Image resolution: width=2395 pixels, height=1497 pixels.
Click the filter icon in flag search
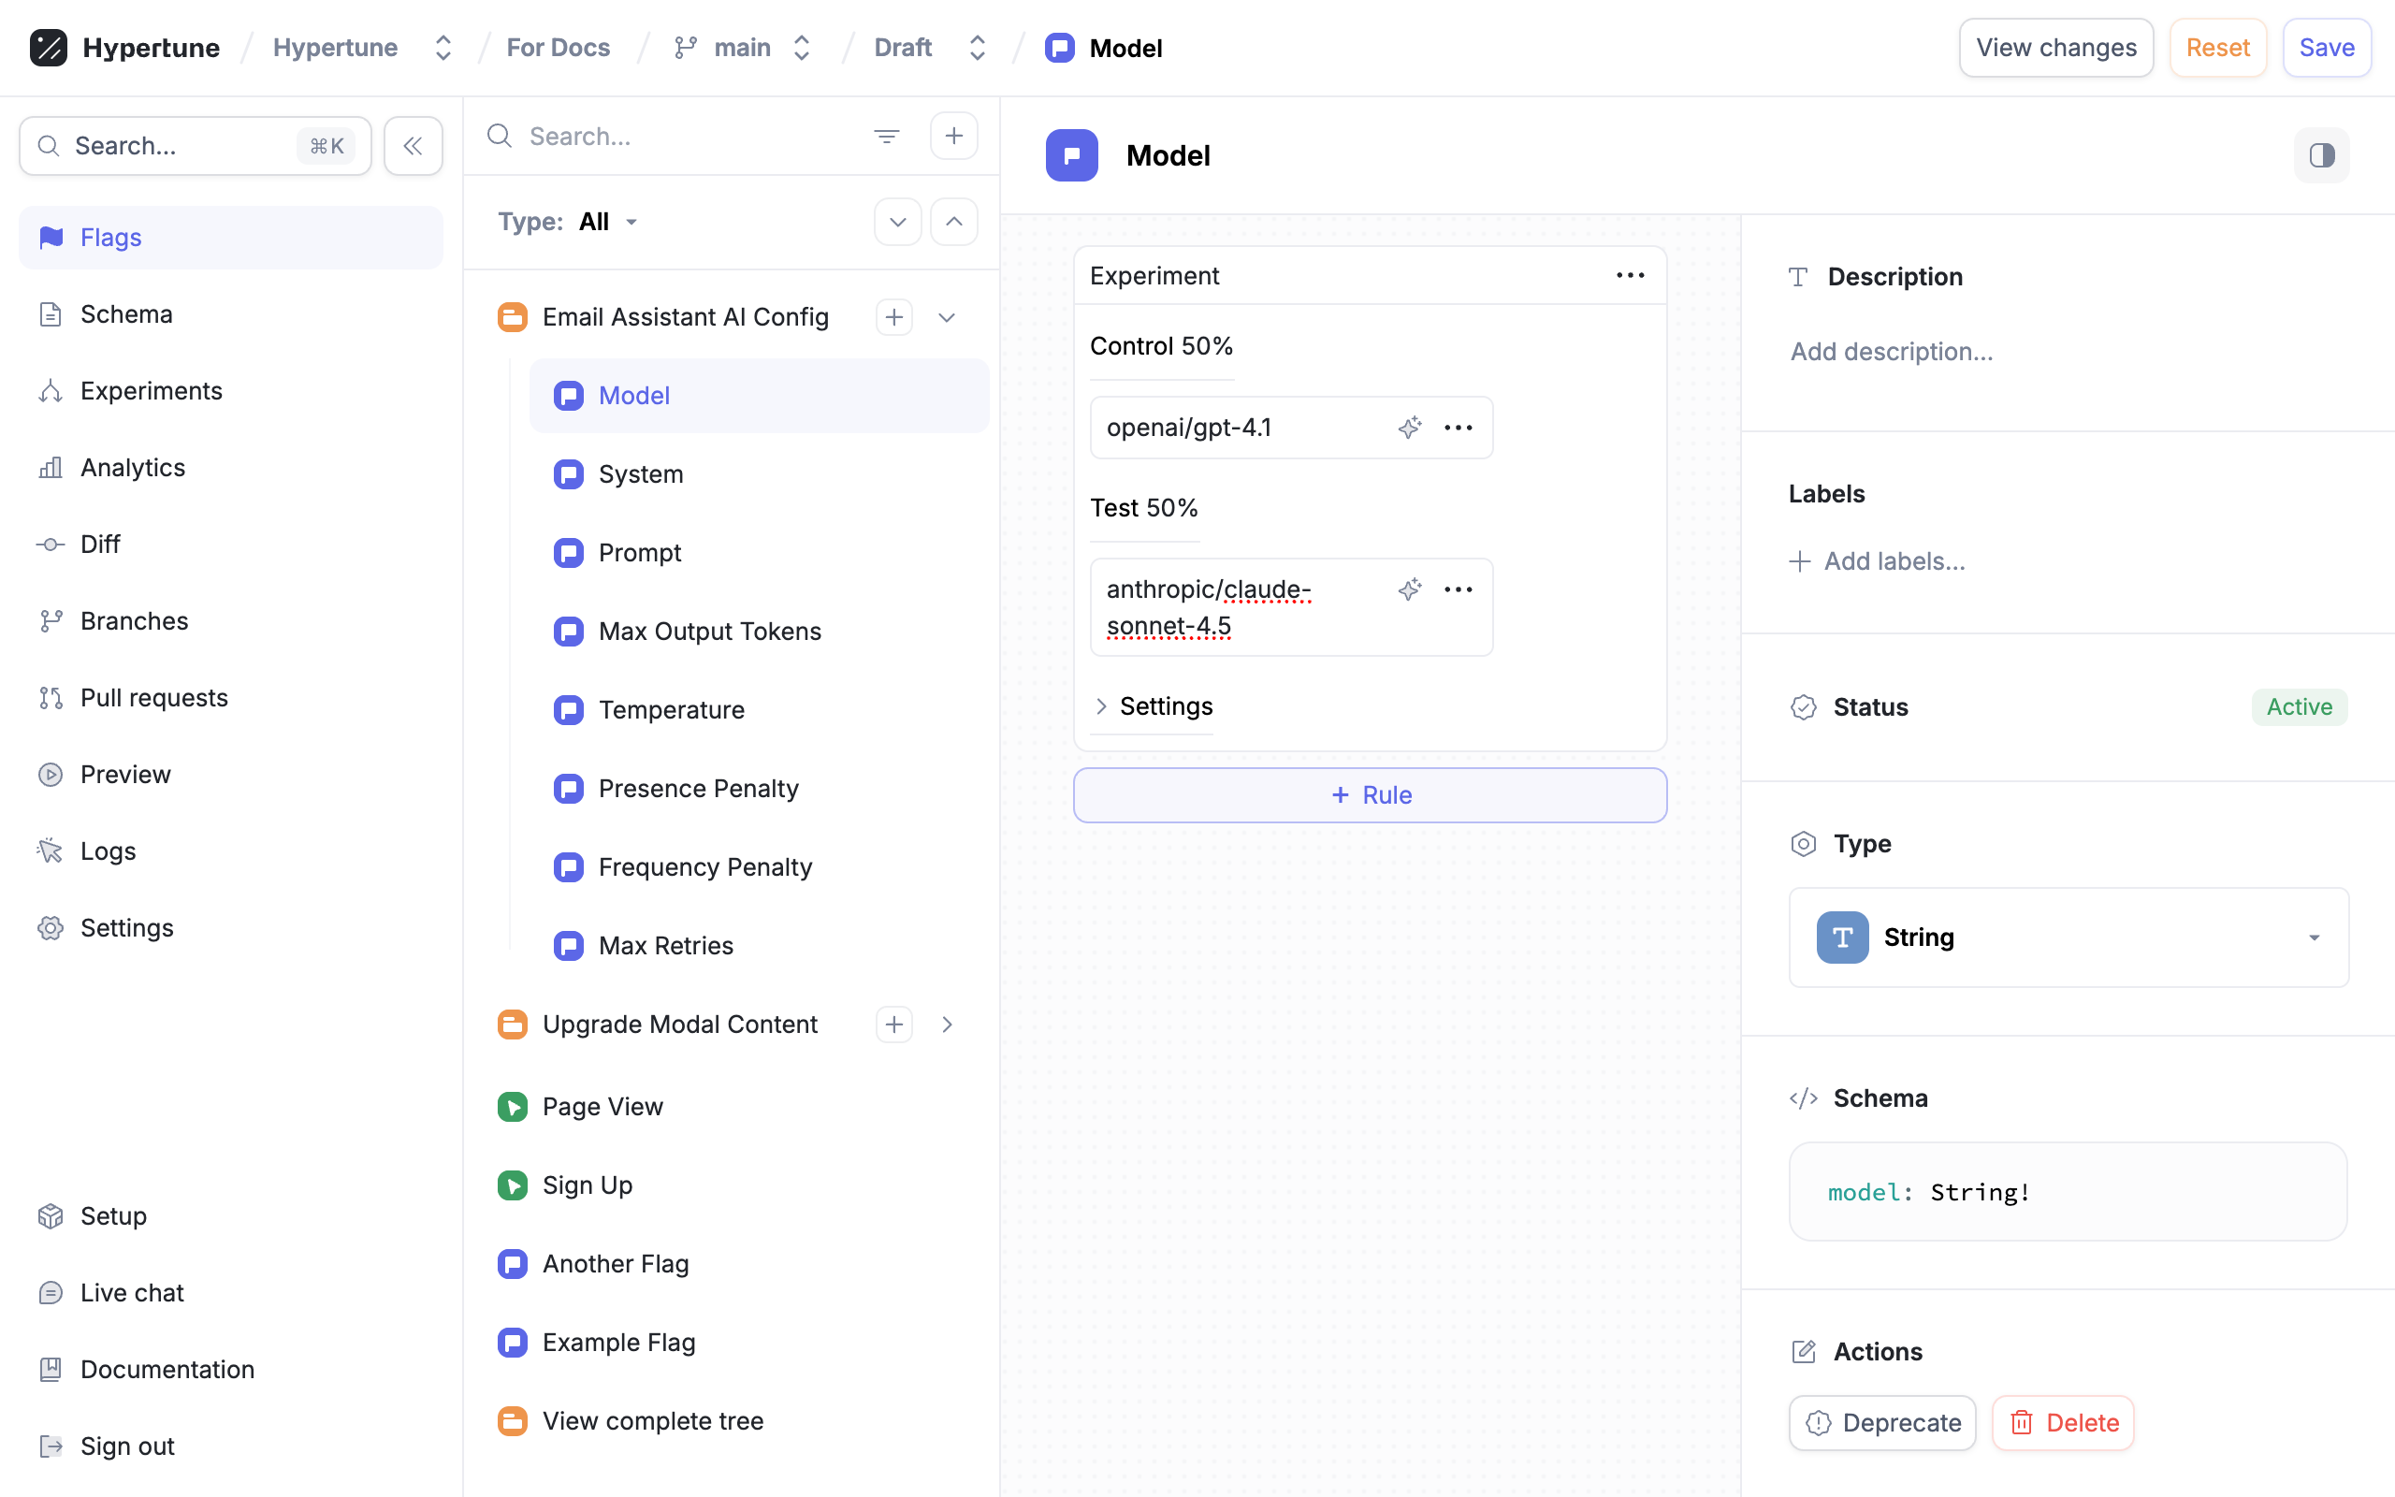point(886,136)
